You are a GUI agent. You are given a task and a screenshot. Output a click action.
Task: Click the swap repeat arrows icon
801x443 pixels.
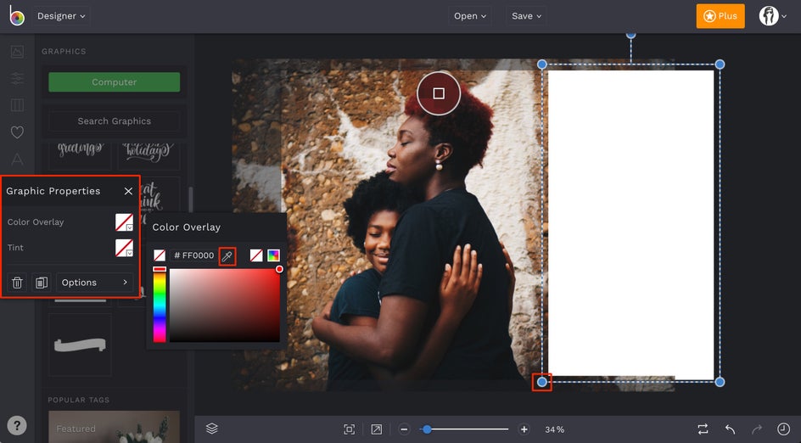coord(703,429)
